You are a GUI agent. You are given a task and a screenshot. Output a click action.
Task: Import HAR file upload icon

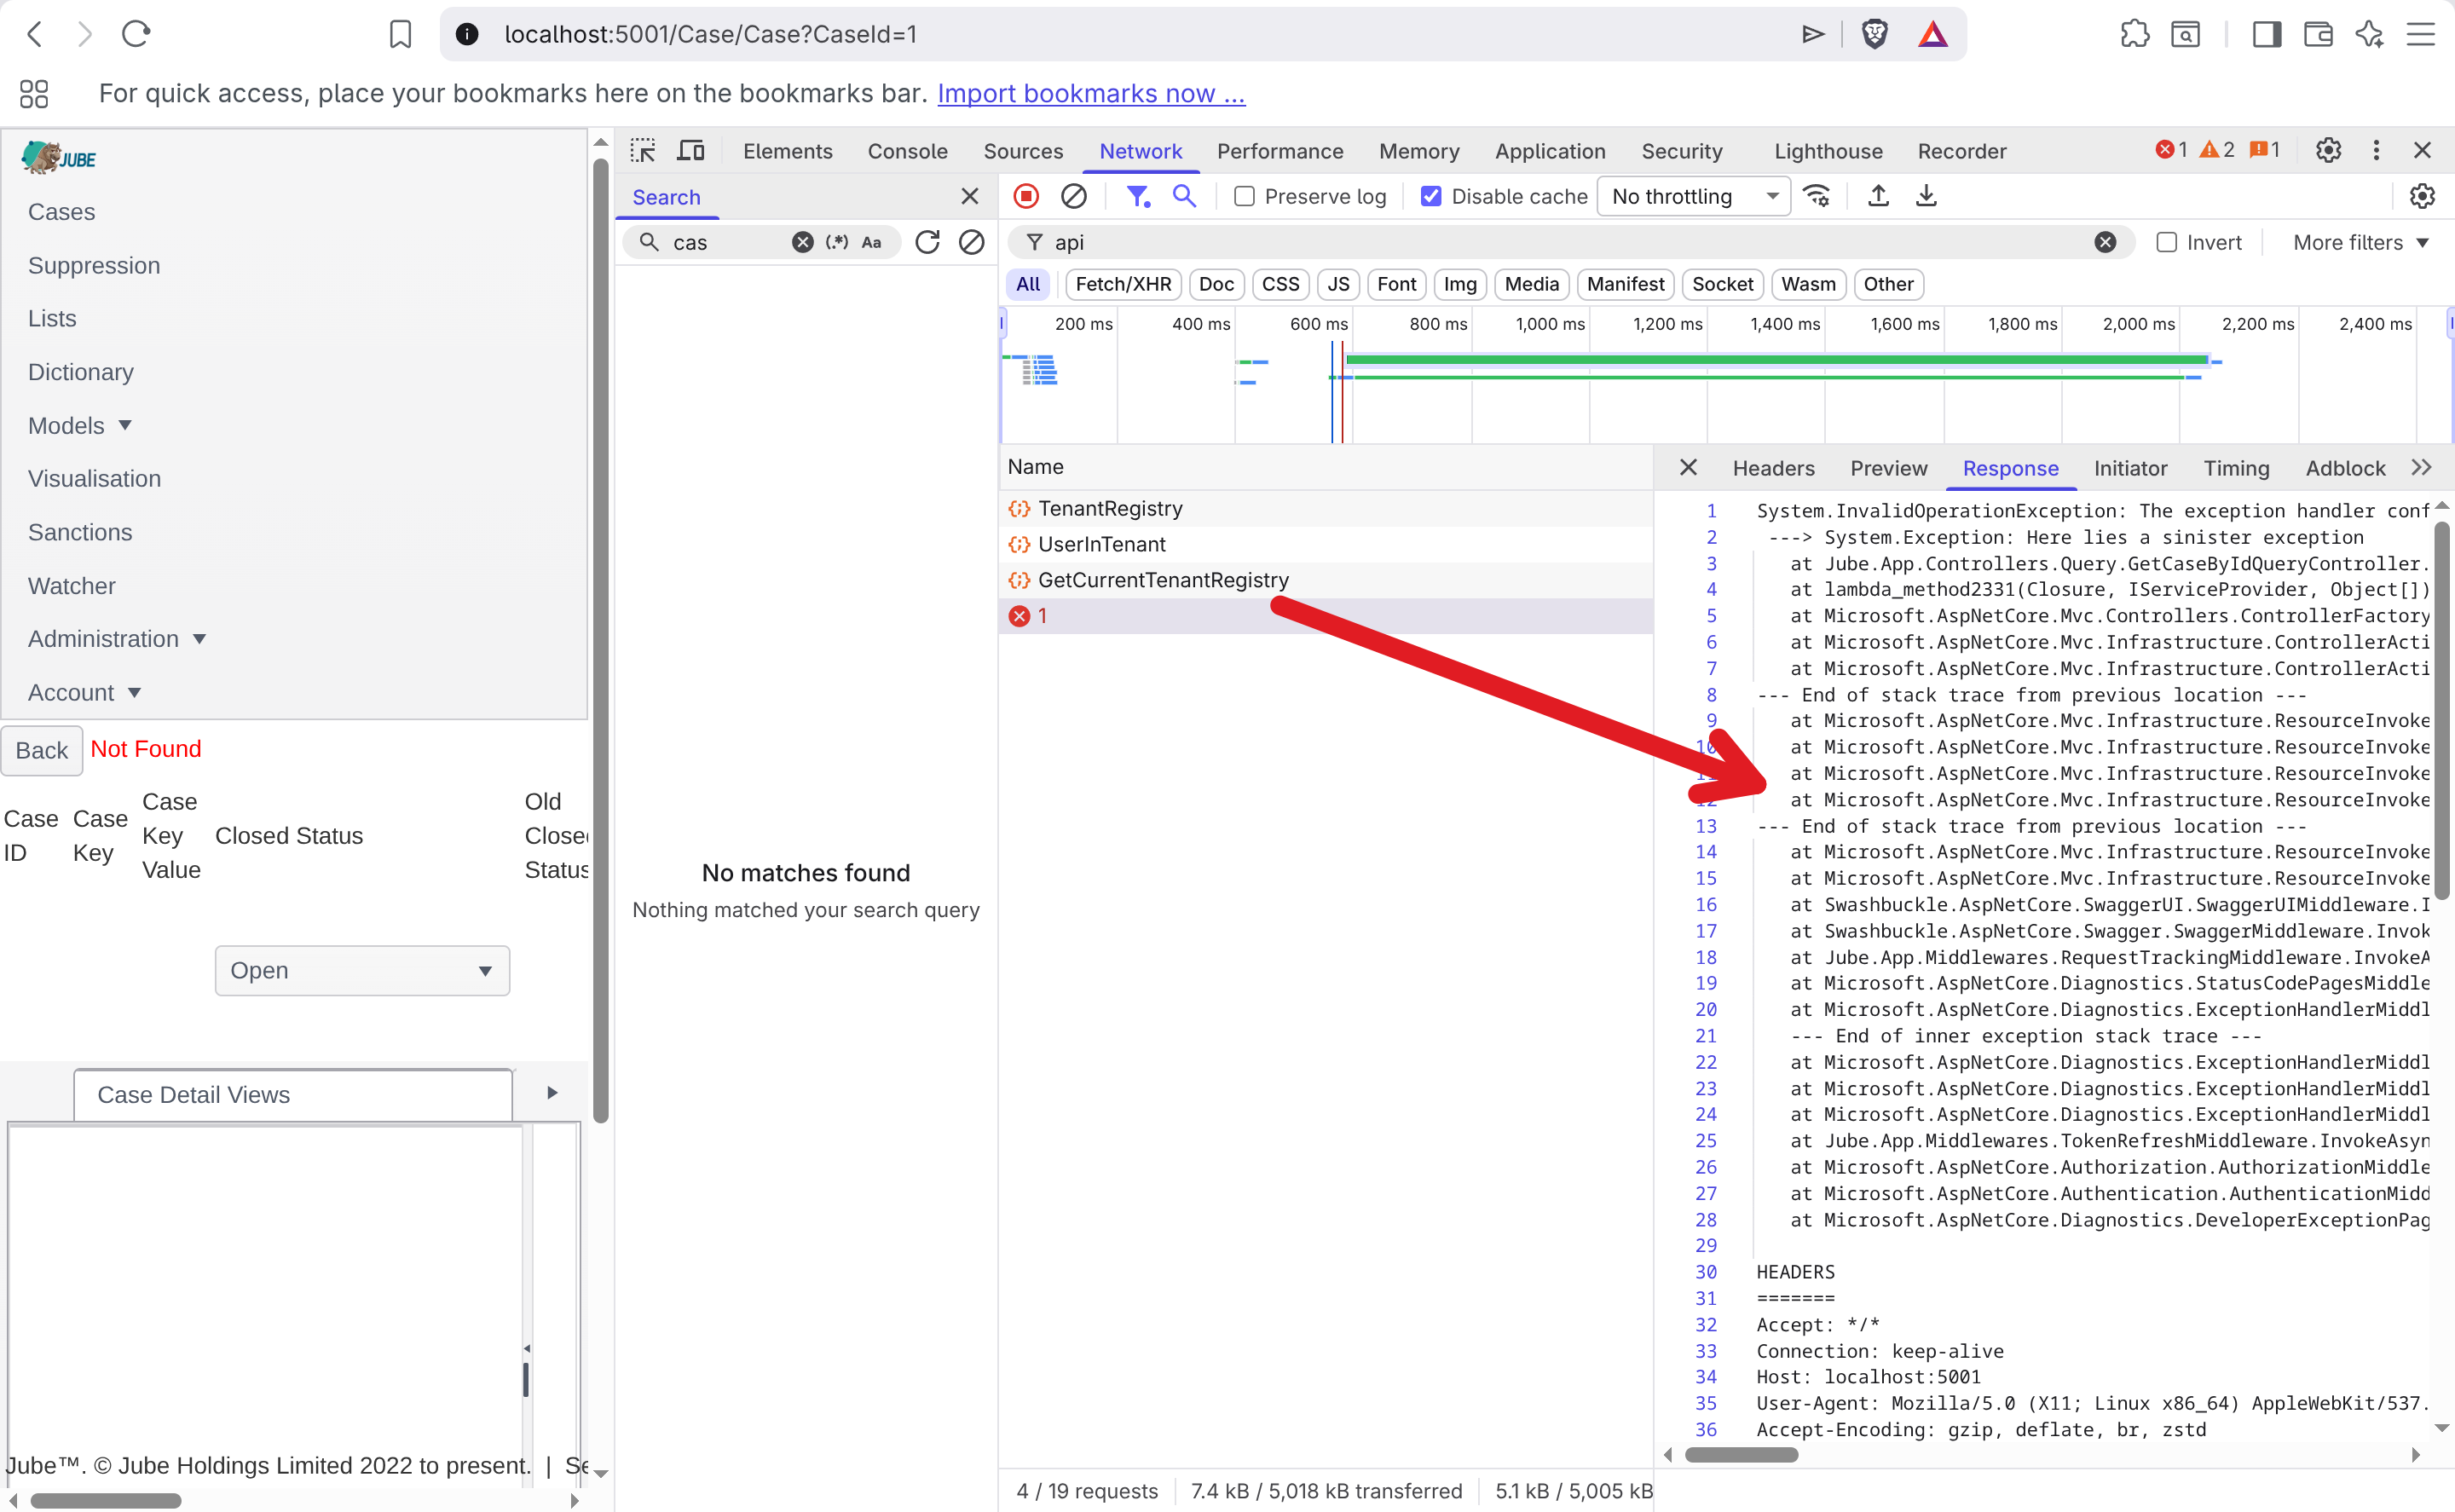coord(1878,196)
